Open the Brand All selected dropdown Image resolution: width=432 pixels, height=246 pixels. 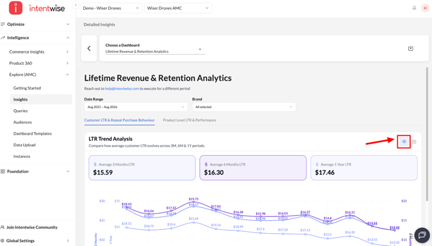point(244,107)
